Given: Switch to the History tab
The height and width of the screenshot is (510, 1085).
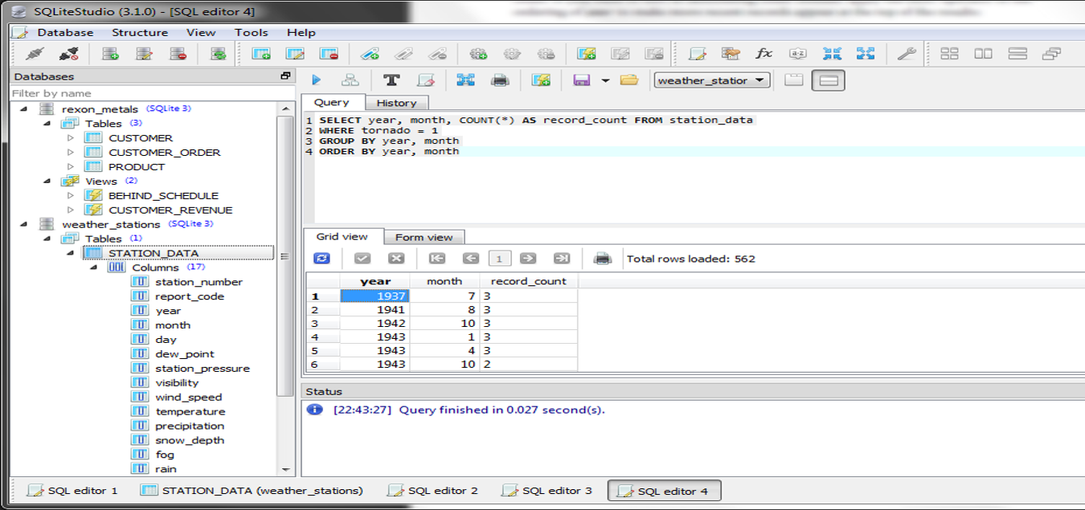Looking at the screenshot, I should [x=396, y=103].
